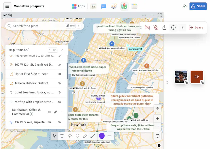Edit Manhattan Office & Commercial group with pencil
210x149 pixels.
click(55, 112)
